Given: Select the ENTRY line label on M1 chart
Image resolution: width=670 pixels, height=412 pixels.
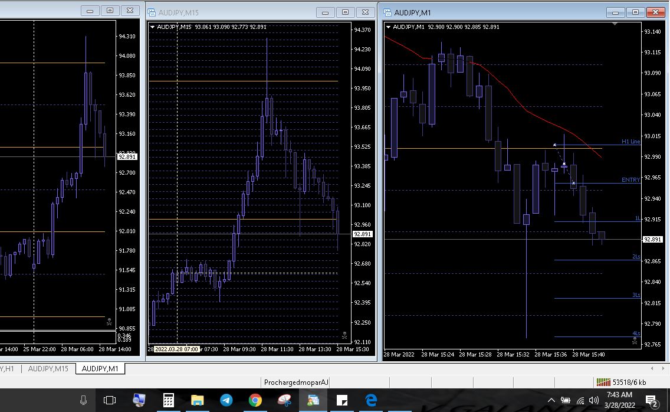Looking at the screenshot, I should (630, 179).
